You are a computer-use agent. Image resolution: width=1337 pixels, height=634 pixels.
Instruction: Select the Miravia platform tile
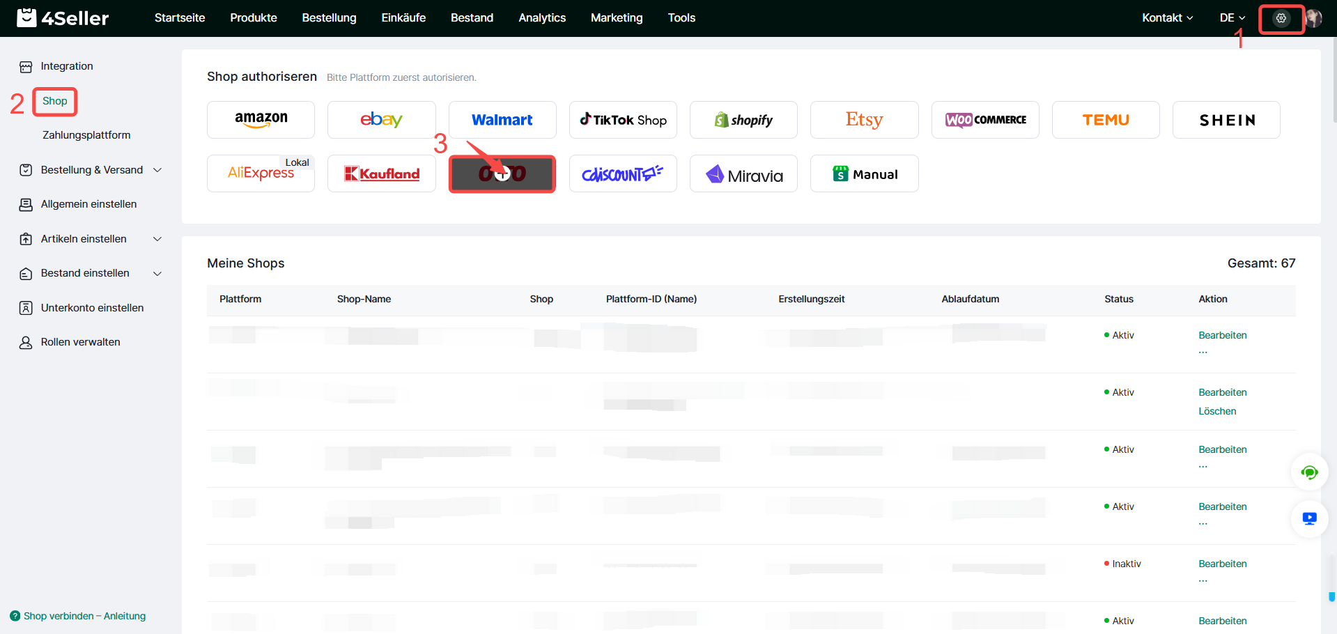coord(743,174)
